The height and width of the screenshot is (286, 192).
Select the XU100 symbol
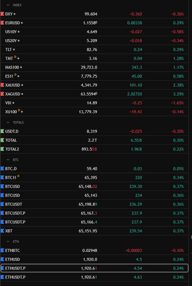(11, 112)
